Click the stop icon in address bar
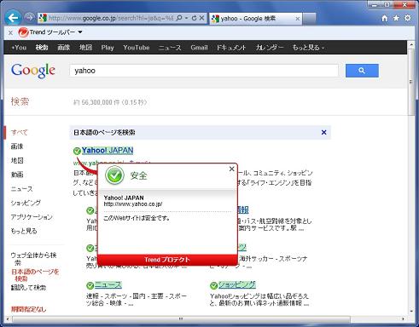This screenshot has width=419, height=327. (201, 18)
